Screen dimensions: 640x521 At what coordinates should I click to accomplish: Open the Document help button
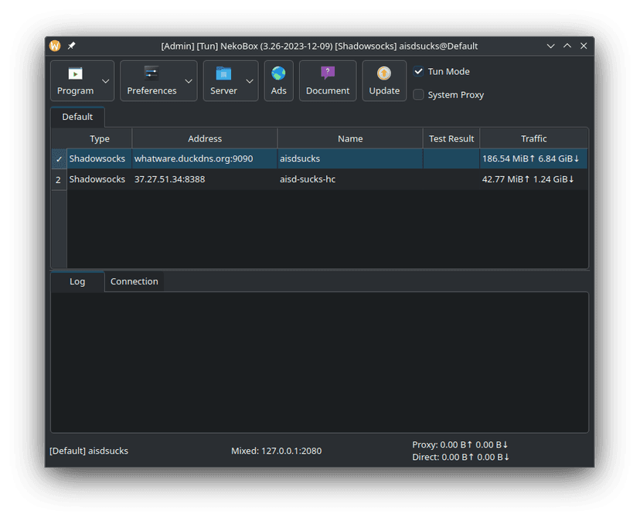[328, 80]
